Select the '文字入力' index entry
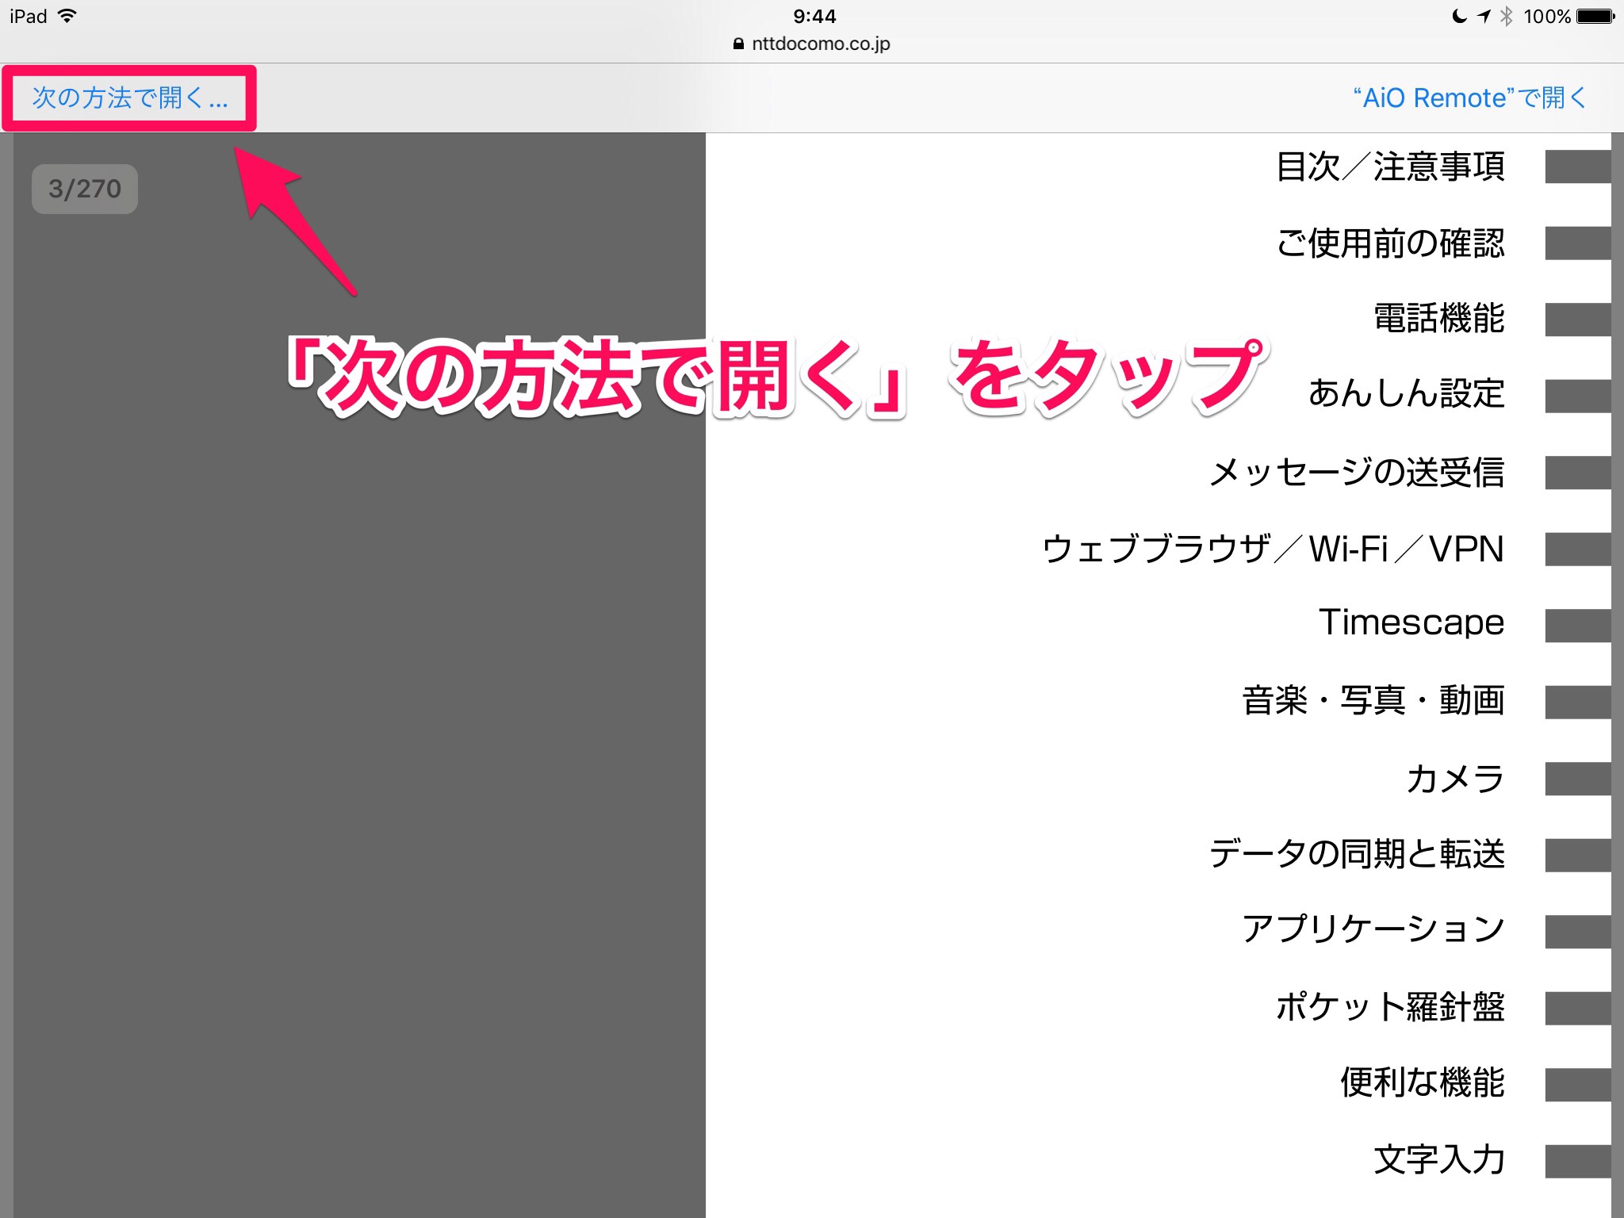 click(1438, 1159)
